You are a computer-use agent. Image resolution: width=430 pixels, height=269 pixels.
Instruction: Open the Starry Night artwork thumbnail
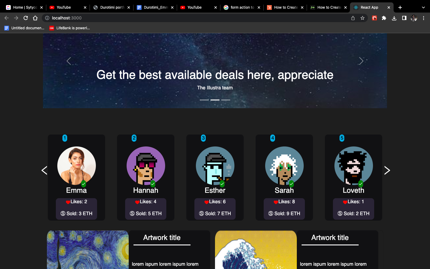click(88, 250)
